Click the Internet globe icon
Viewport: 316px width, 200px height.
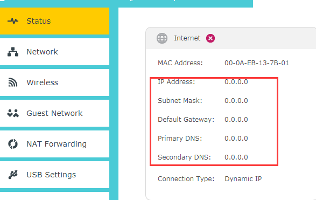162,38
